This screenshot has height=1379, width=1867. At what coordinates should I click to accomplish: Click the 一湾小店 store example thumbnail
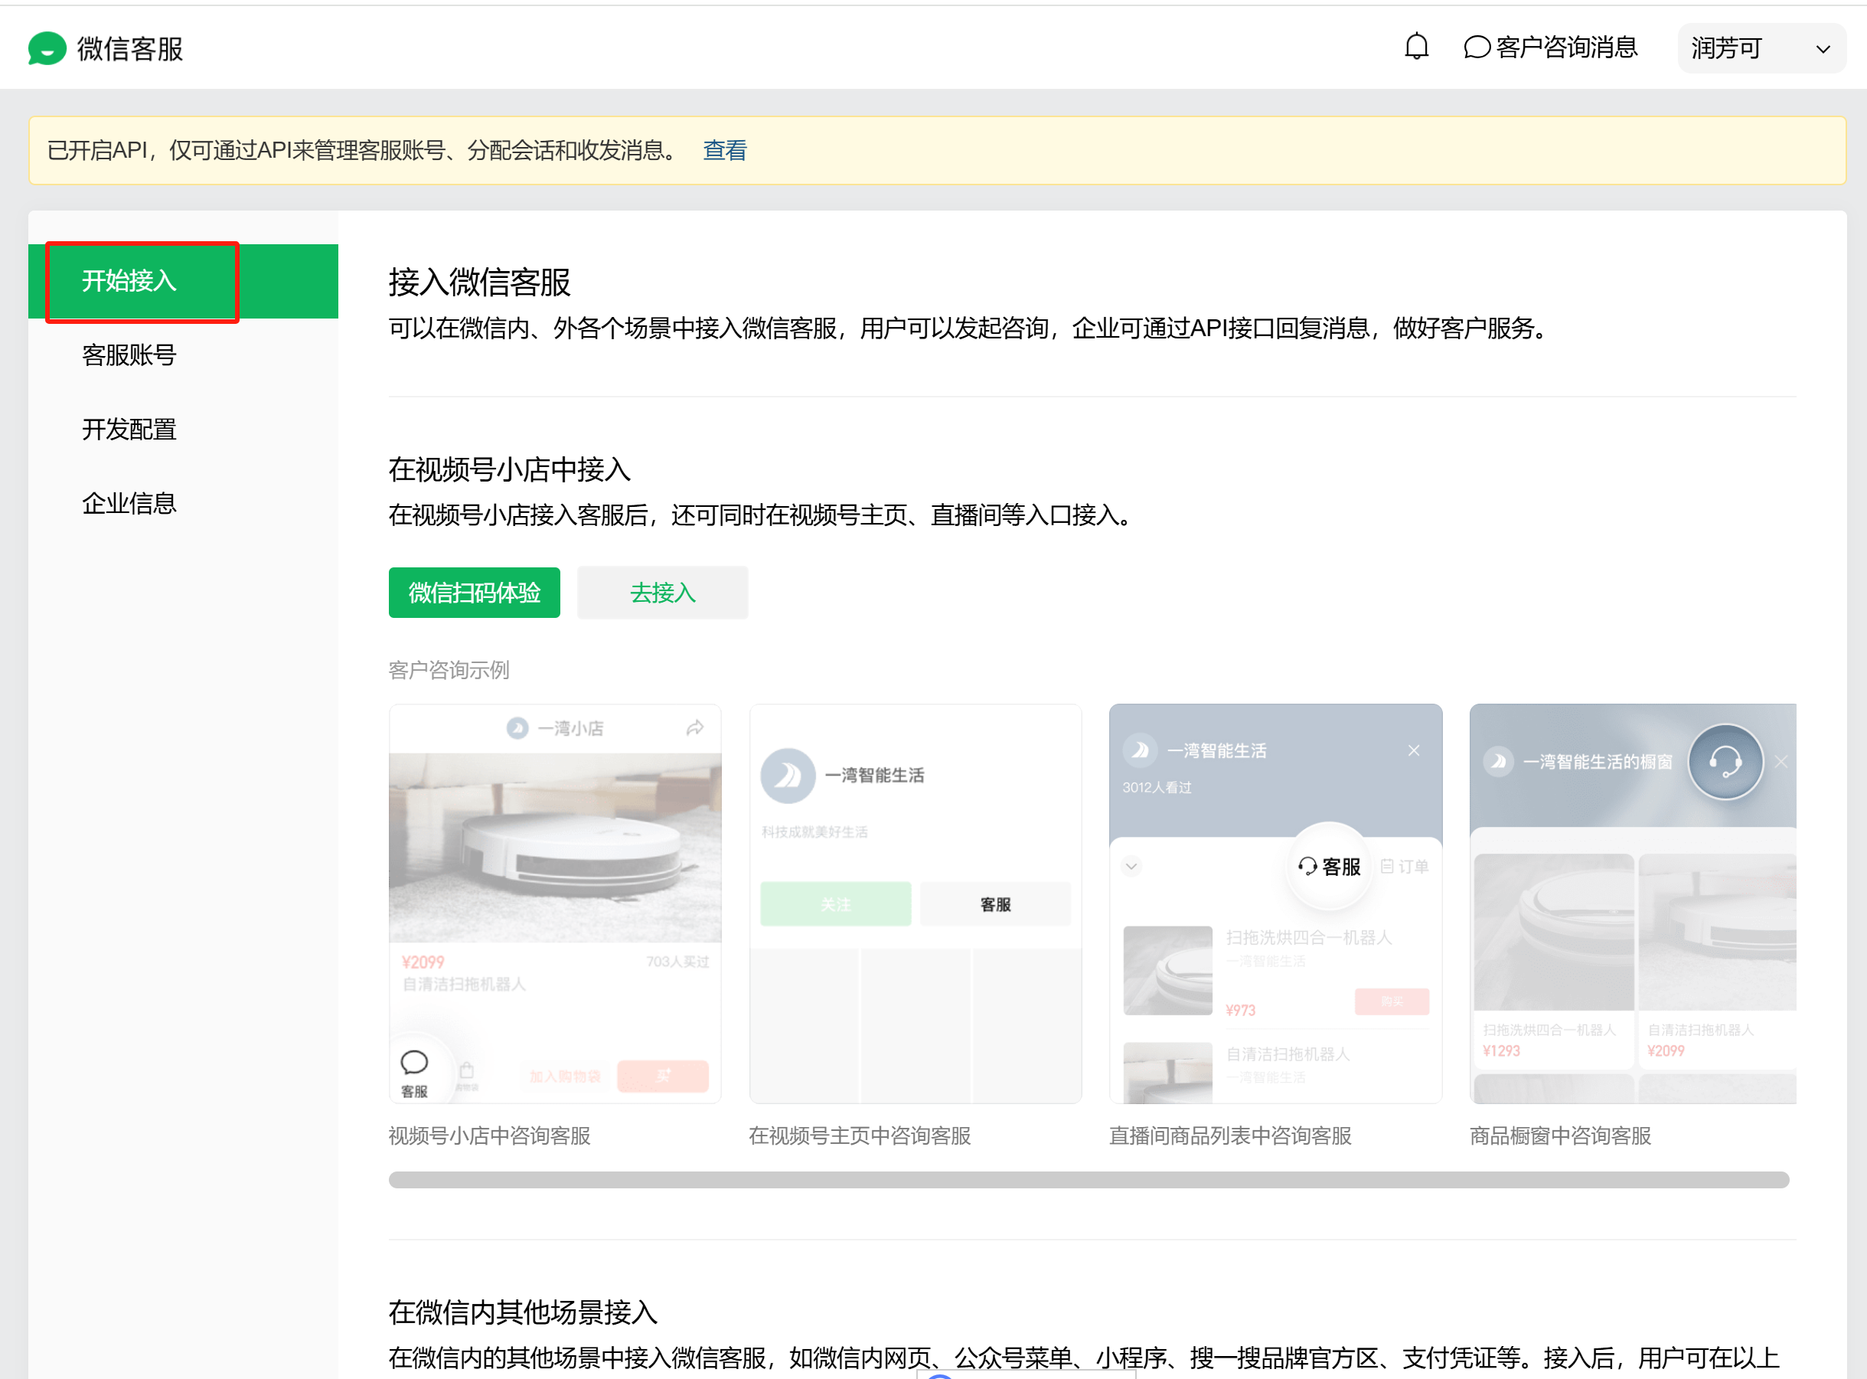555,904
